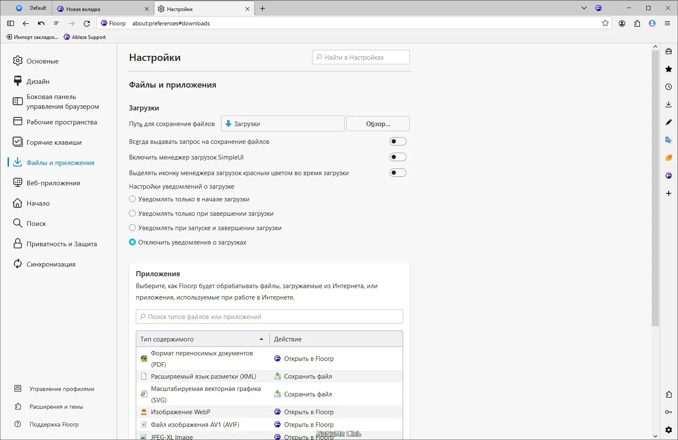
Task: Enable always ask where to save files
Action: tap(398, 141)
